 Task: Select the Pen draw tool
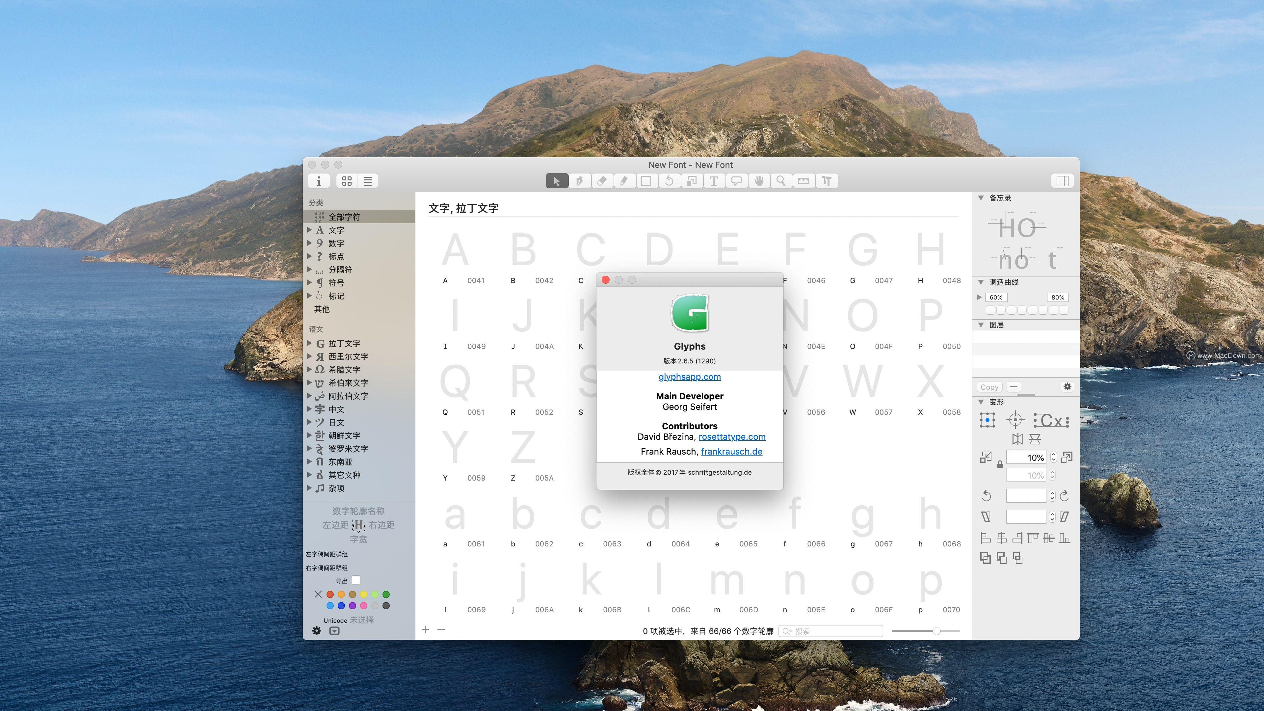pyautogui.click(x=579, y=181)
